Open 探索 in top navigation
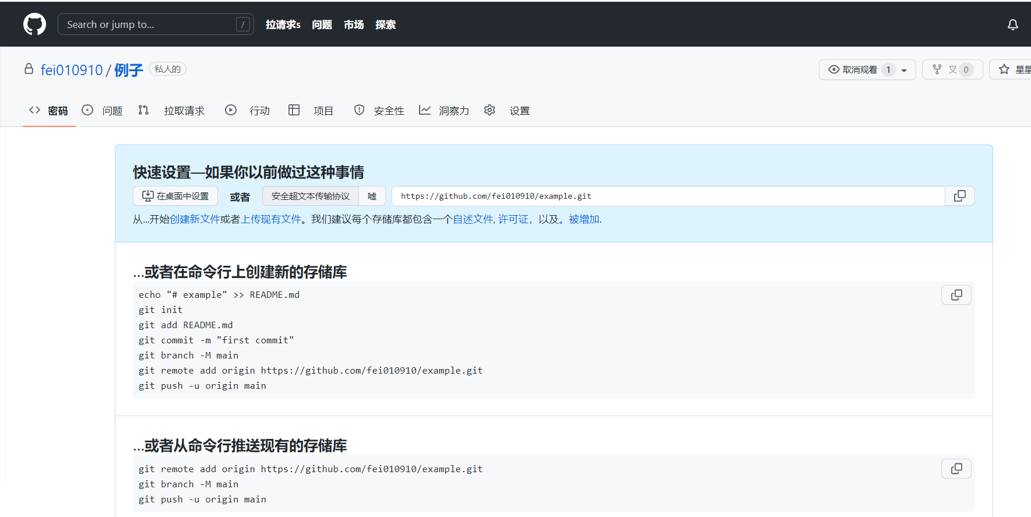The image size is (1031, 517). pos(386,24)
